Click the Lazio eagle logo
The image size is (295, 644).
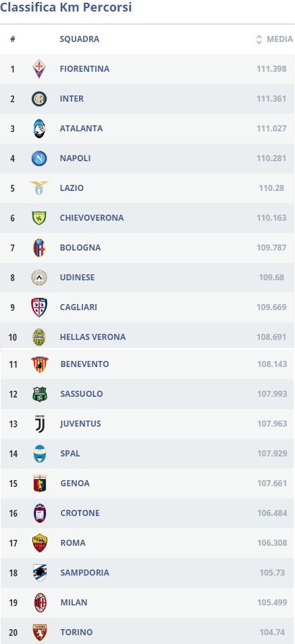(39, 188)
